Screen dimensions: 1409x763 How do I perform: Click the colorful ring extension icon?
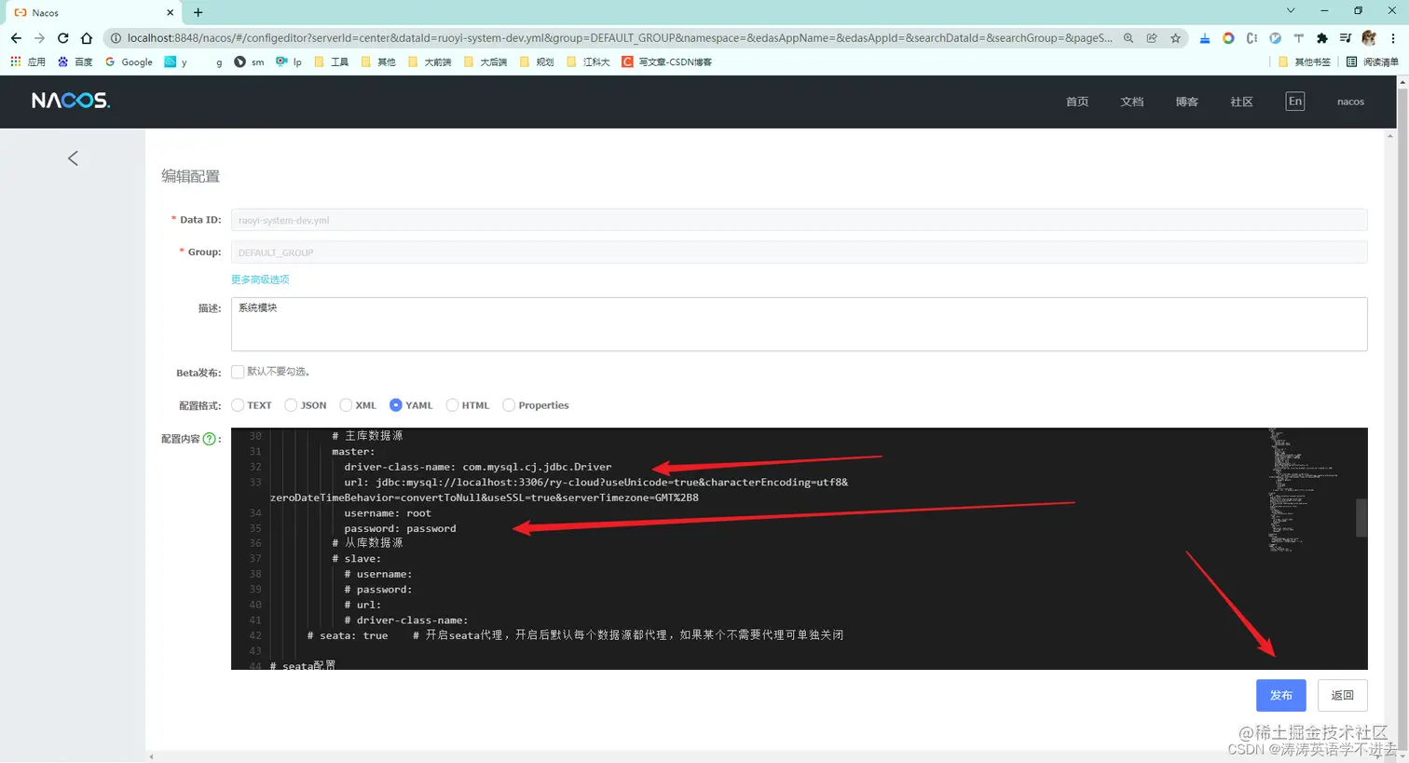[1228, 38]
